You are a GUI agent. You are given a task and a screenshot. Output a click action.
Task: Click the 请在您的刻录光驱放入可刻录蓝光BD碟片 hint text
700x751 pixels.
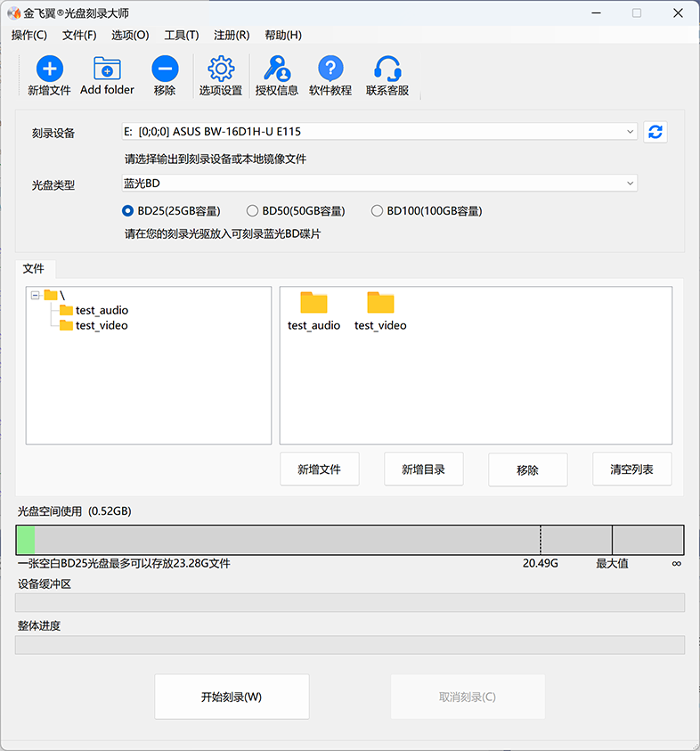223,233
